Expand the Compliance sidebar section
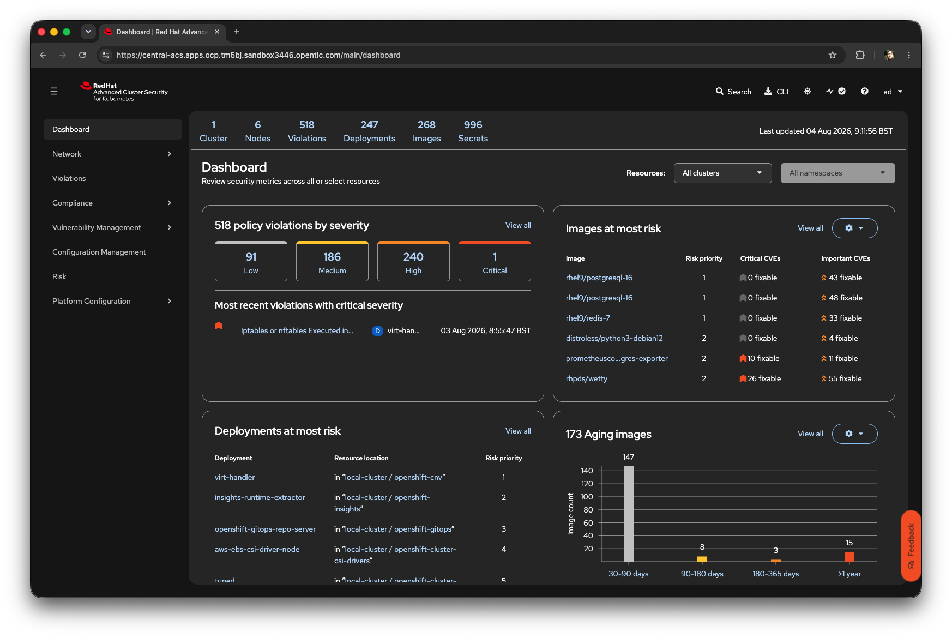 113,203
